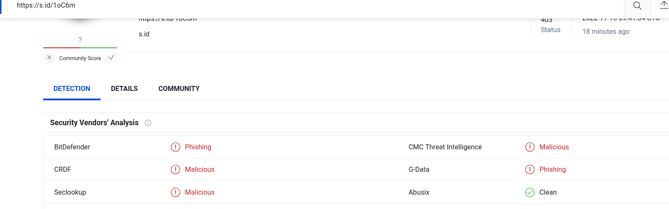The height and width of the screenshot is (209, 669).
Task: Click Abusix clean checkmark icon
Action: coord(530,192)
